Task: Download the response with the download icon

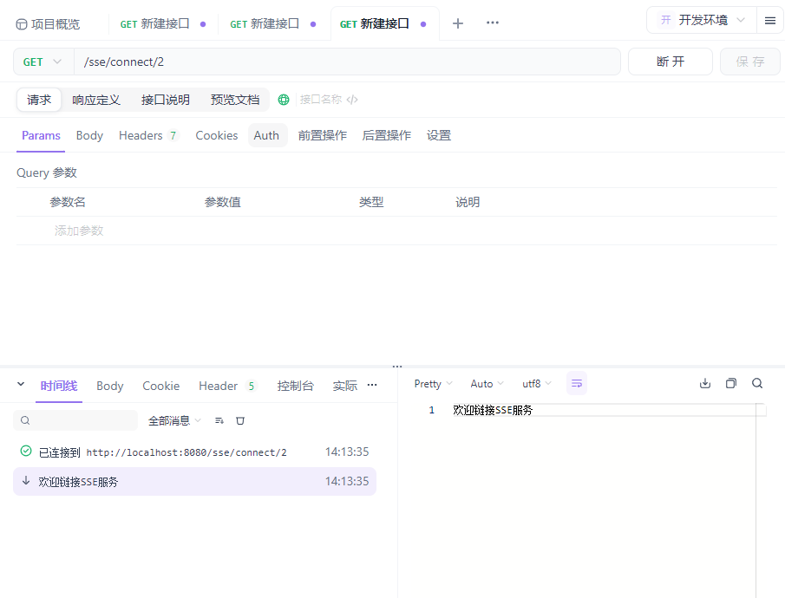Action: [705, 383]
